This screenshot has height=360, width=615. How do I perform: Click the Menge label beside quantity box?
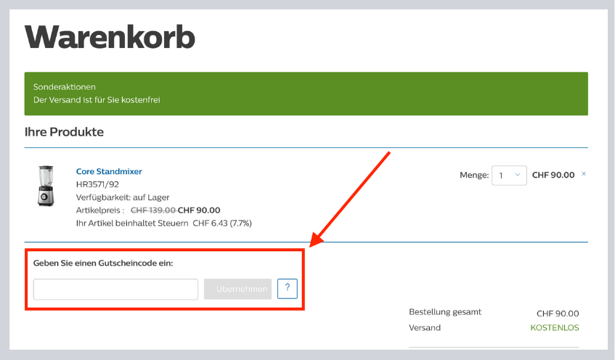click(x=473, y=176)
